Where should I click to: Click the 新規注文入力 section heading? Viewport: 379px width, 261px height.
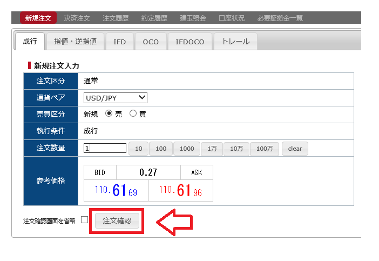[56, 66]
